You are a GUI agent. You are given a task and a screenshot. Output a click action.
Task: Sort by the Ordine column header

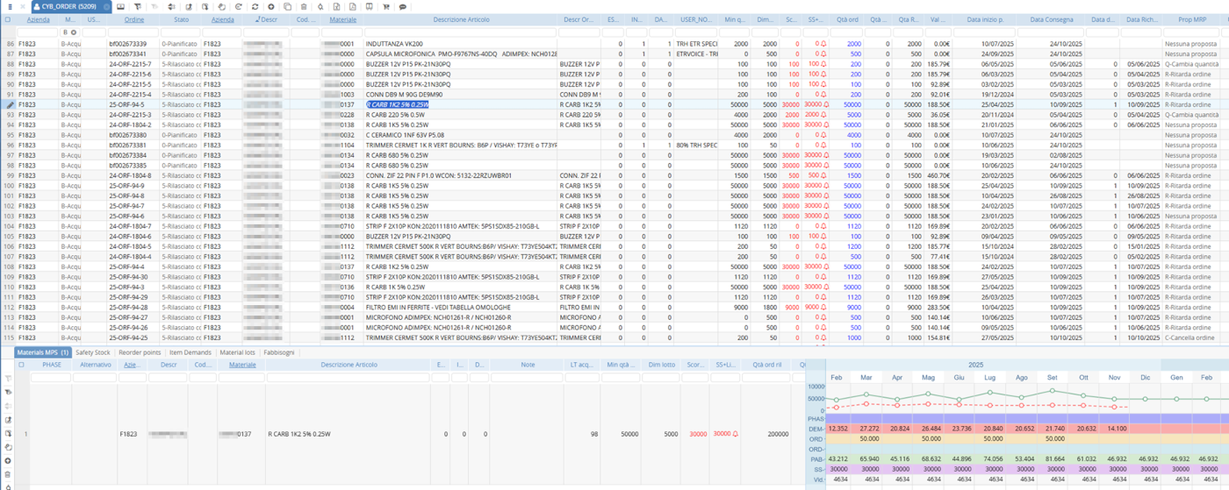coord(134,19)
